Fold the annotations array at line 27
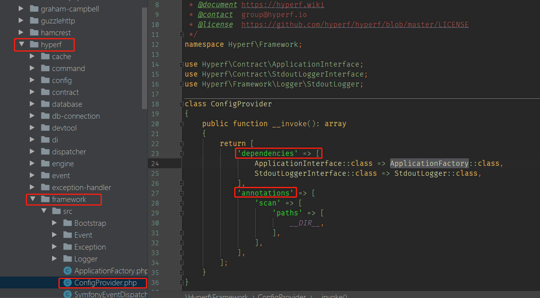Screen dimensions: 540x298 (x=182, y=193)
